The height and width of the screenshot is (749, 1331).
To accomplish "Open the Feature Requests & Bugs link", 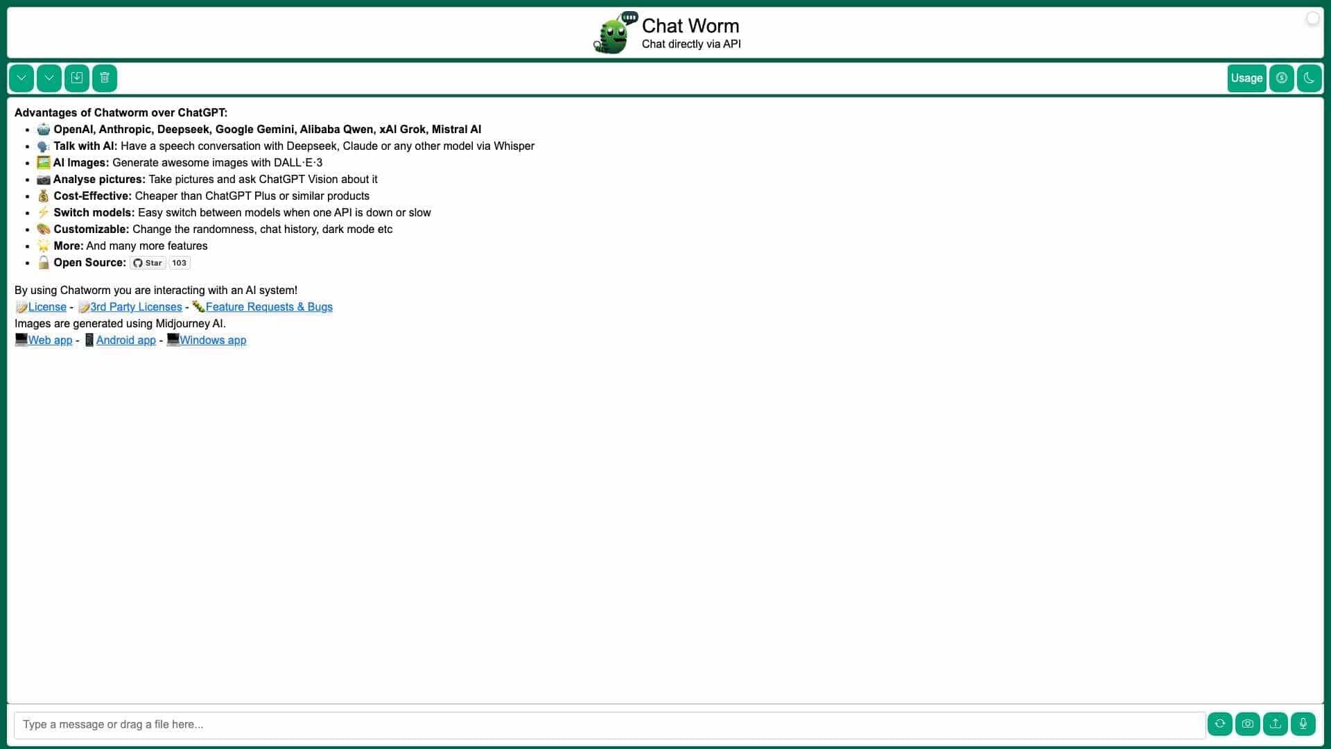I will (269, 307).
